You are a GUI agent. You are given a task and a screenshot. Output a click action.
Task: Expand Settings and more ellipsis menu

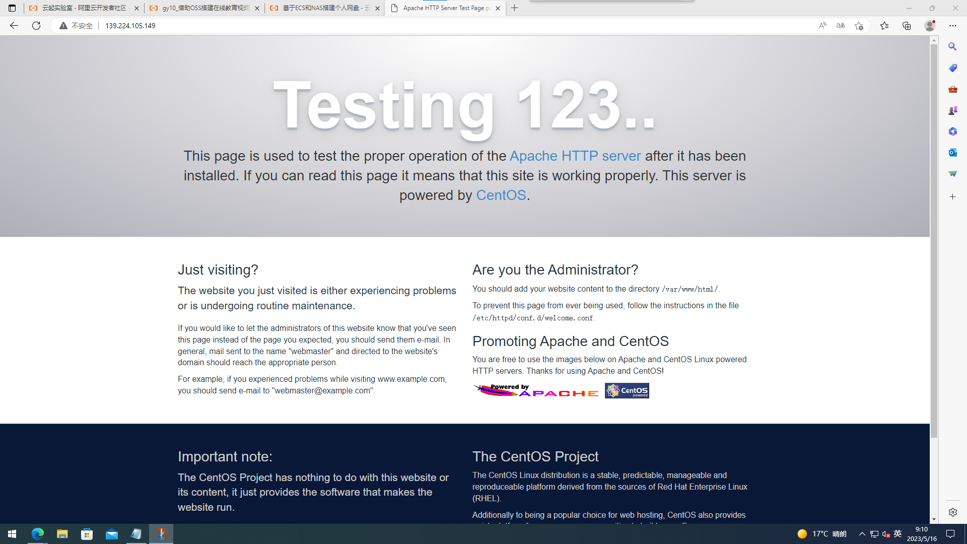tap(952, 26)
